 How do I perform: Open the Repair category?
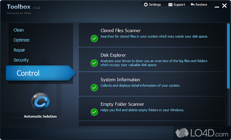pos(19,50)
